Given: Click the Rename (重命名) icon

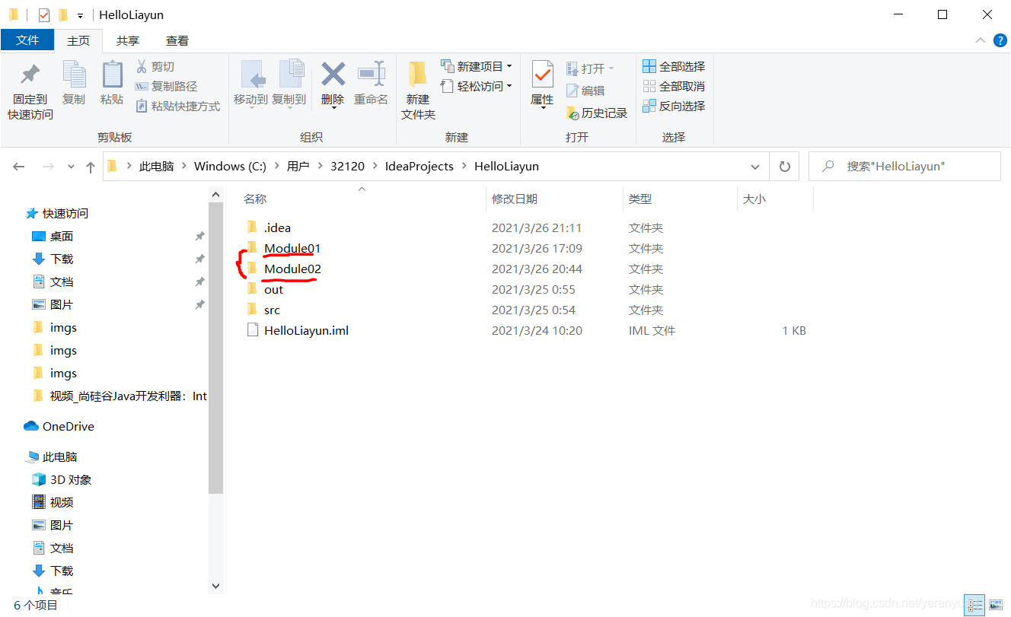Looking at the screenshot, I should point(372,75).
